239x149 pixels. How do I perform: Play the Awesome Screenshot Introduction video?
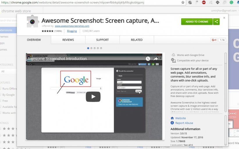pos(93,97)
